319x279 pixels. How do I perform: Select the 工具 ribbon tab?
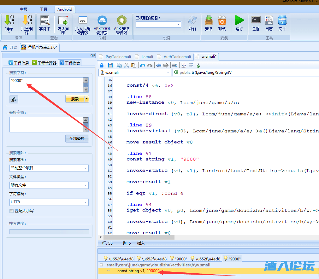coord(44,9)
